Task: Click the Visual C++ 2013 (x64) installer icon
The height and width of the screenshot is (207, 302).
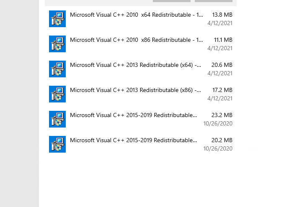Action: pos(57,69)
